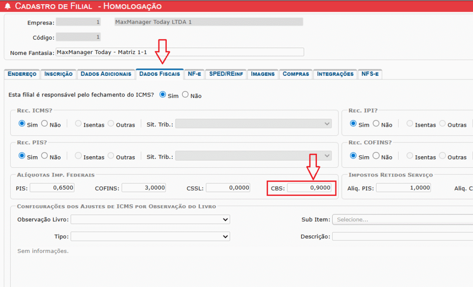This screenshot has width=473, height=287.
Task: Open the Tipo dropdown
Action: point(150,236)
